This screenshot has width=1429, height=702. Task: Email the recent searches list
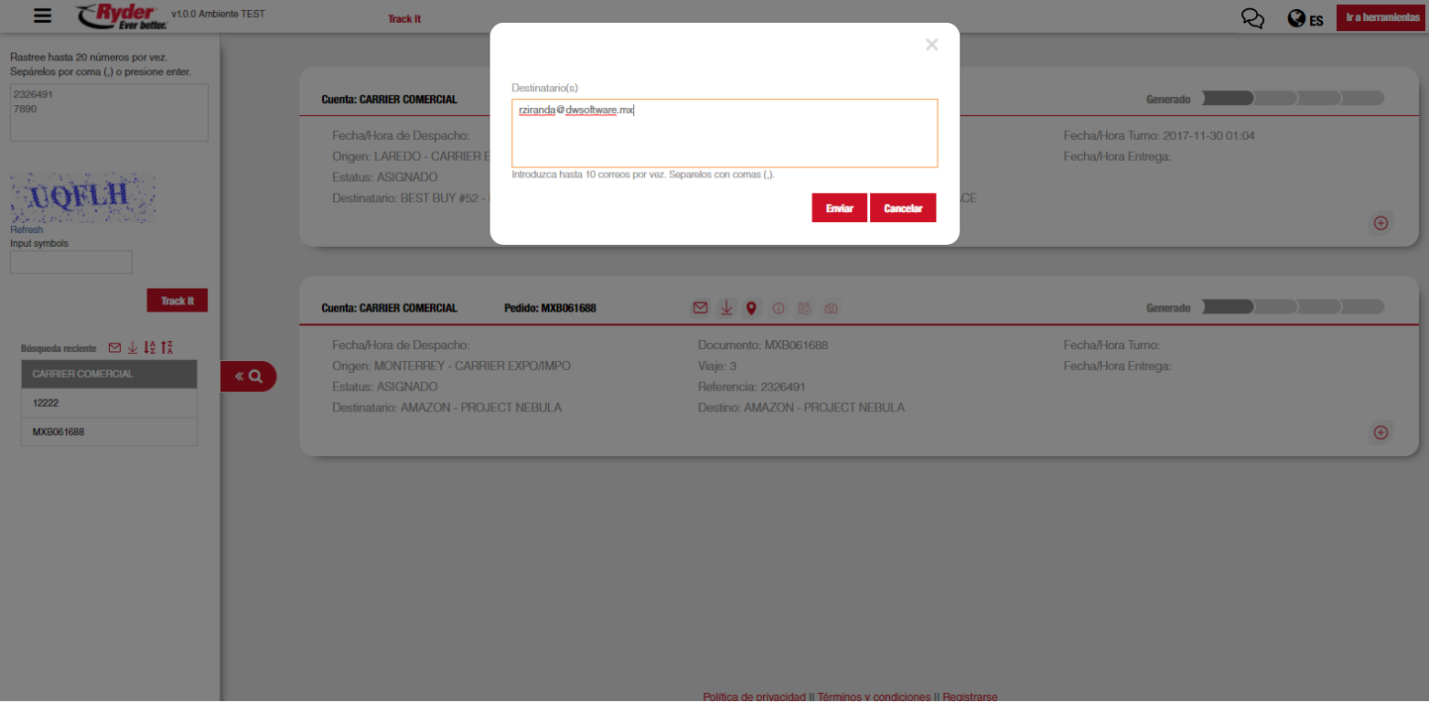tap(115, 347)
